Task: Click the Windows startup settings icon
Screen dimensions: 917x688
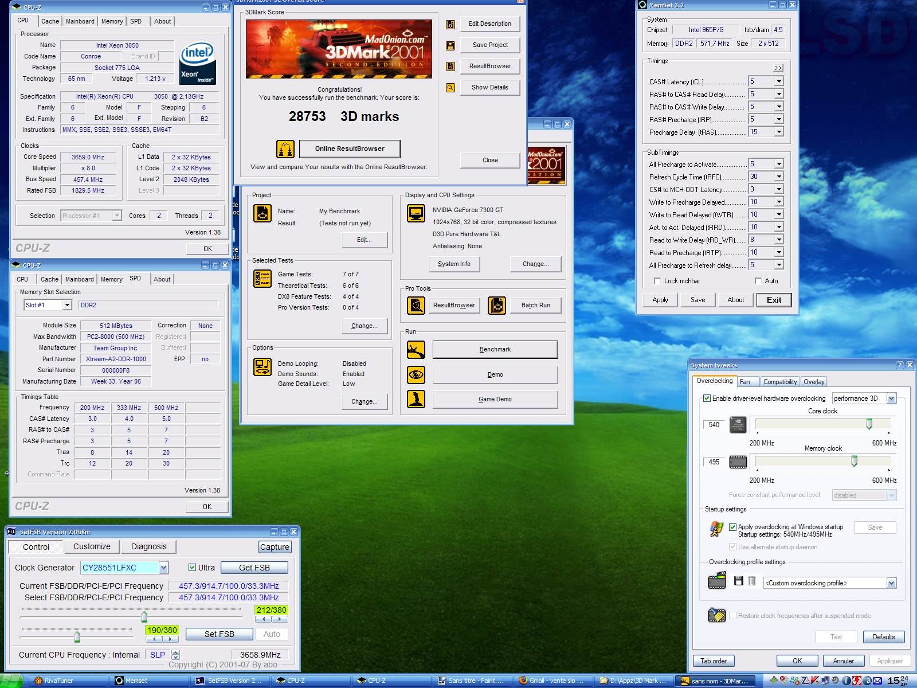Action: (x=716, y=529)
